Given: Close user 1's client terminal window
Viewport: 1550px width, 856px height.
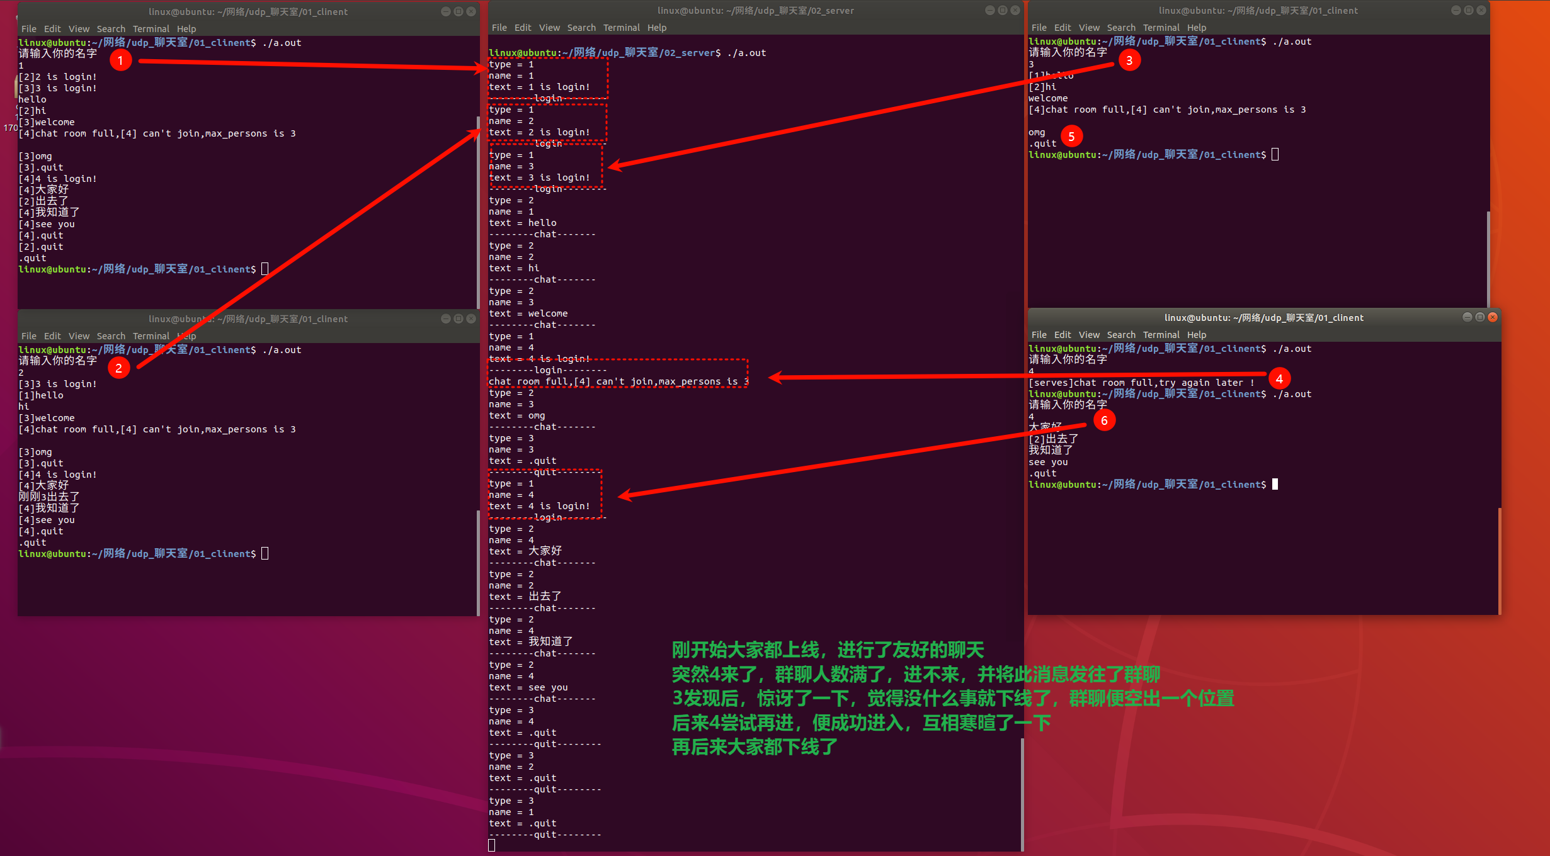Looking at the screenshot, I should (470, 11).
